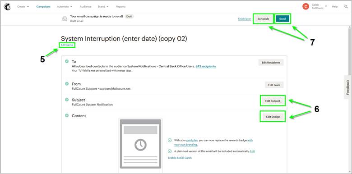
Task: Click 'Your email campaign is ready to send!' text
Action: click(97, 16)
